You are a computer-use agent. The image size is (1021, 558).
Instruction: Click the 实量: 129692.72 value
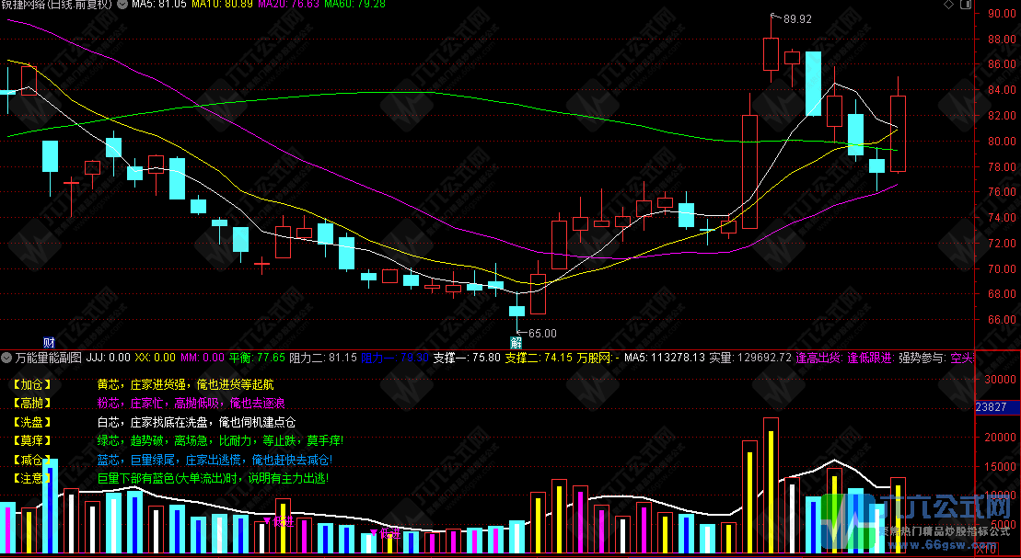pyautogui.click(x=750, y=358)
